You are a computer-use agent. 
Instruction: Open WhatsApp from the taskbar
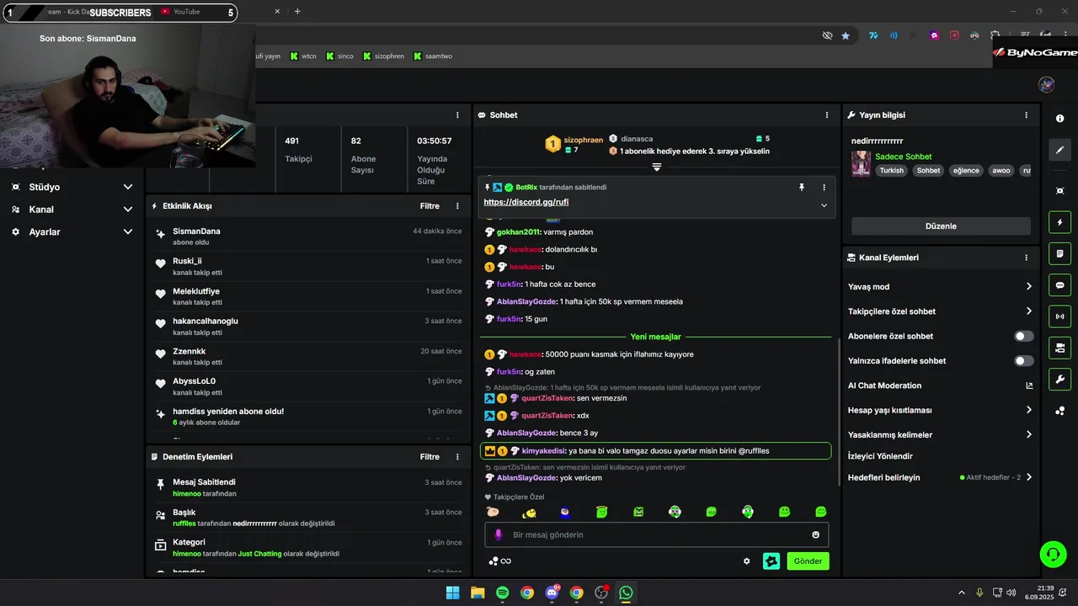[626, 593]
